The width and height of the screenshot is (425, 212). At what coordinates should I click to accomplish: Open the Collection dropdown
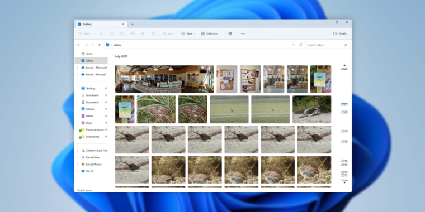pyautogui.click(x=211, y=33)
